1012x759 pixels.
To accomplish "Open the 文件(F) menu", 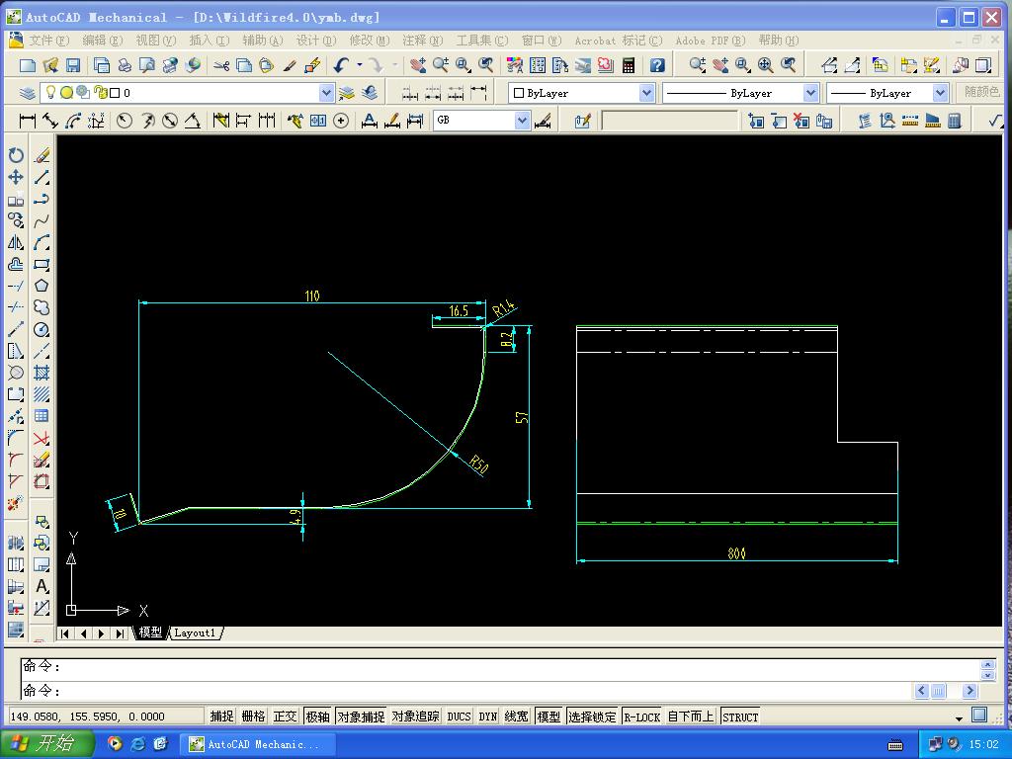I will point(49,41).
